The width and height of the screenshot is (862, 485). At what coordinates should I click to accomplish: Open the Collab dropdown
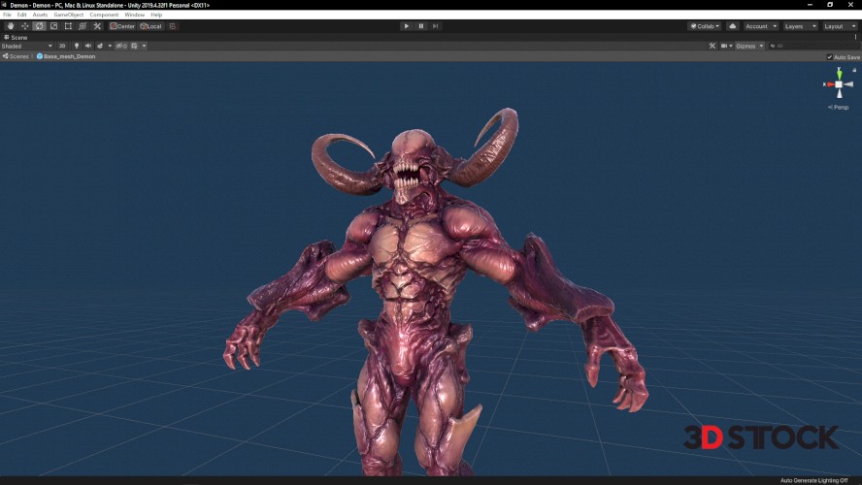pos(705,26)
